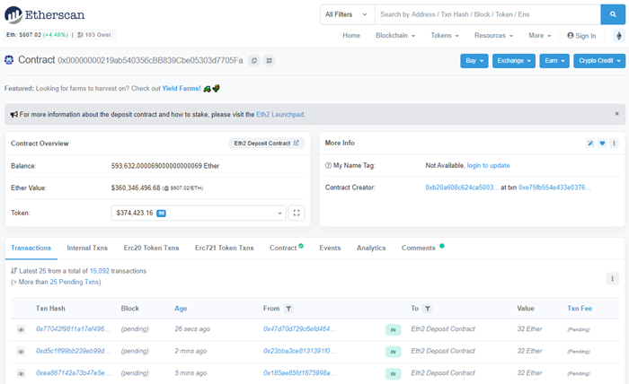The height and width of the screenshot is (384, 629).
Task: Show the QR code for the address
Action: [x=270, y=60]
